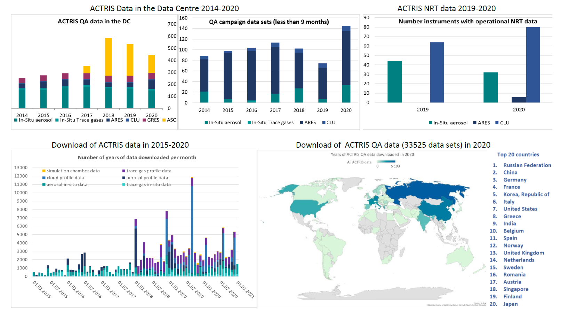Select 'China' in the country list
The width and height of the screenshot is (569, 312).
coord(510,172)
